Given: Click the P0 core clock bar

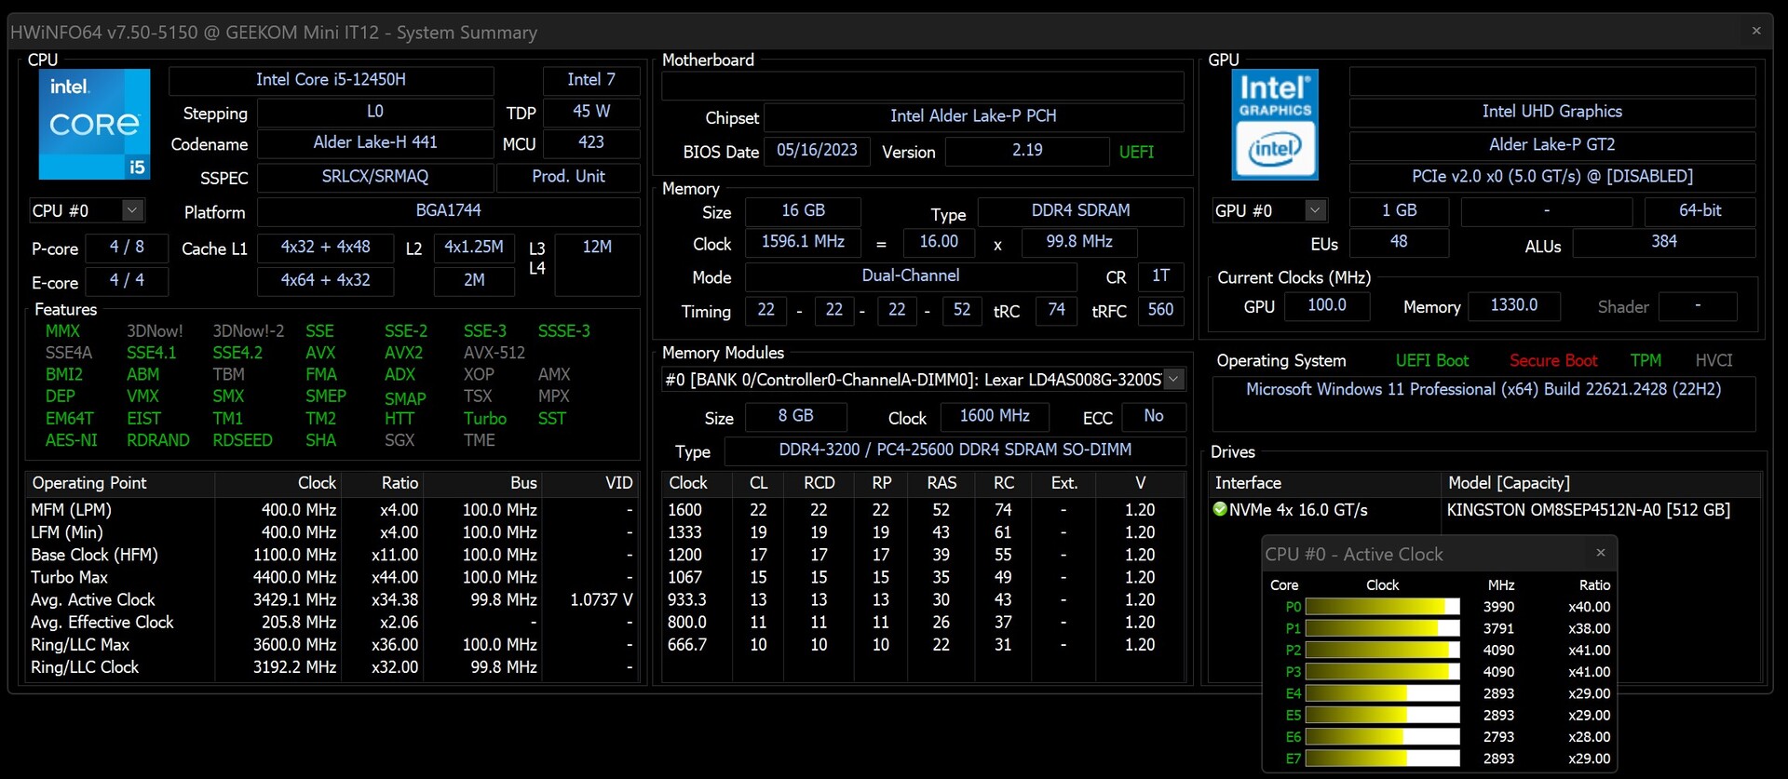Looking at the screenshot, I should coord(1382,607).
